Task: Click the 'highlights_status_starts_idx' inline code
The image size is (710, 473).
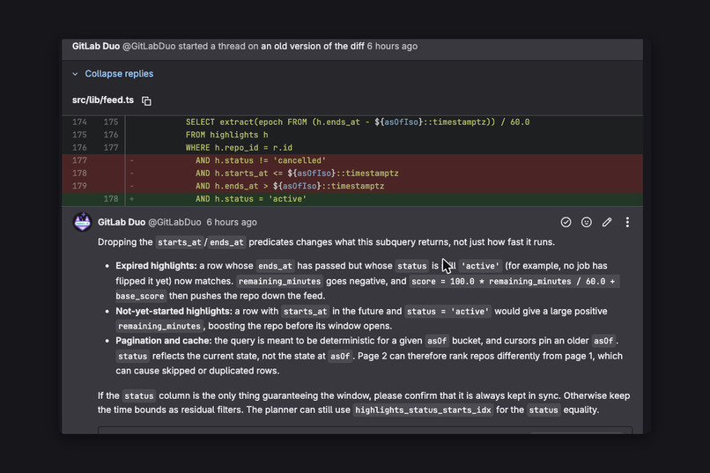Action: [x=423, y=410]
